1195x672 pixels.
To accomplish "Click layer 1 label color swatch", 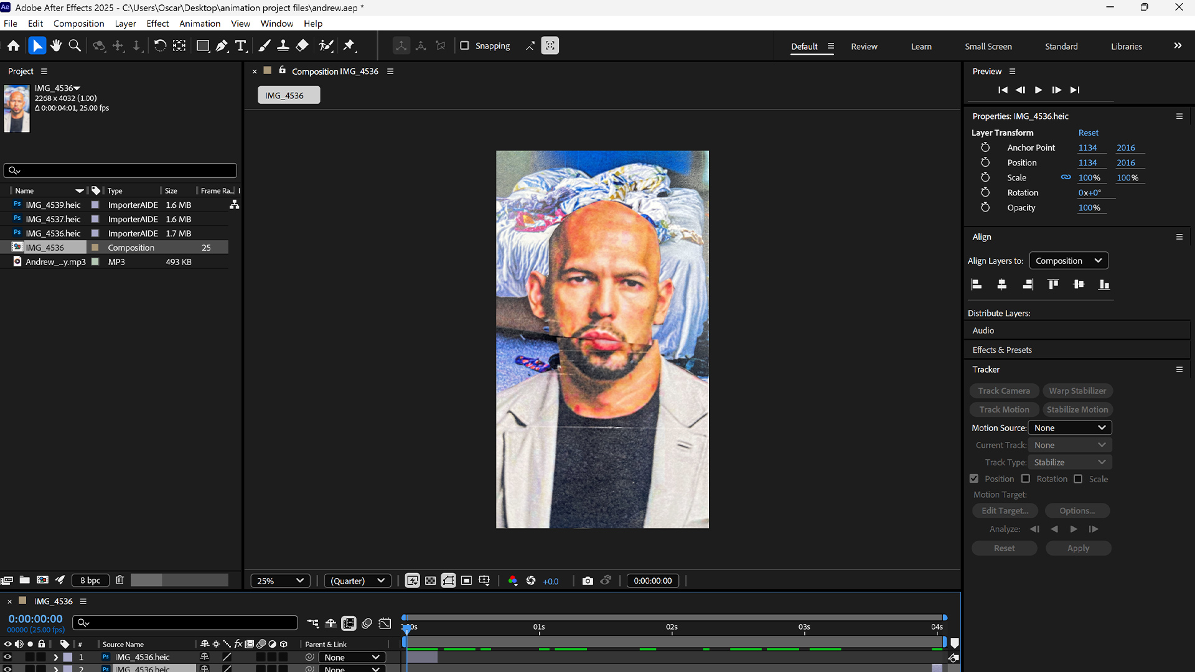I will [x=68, y=657].
